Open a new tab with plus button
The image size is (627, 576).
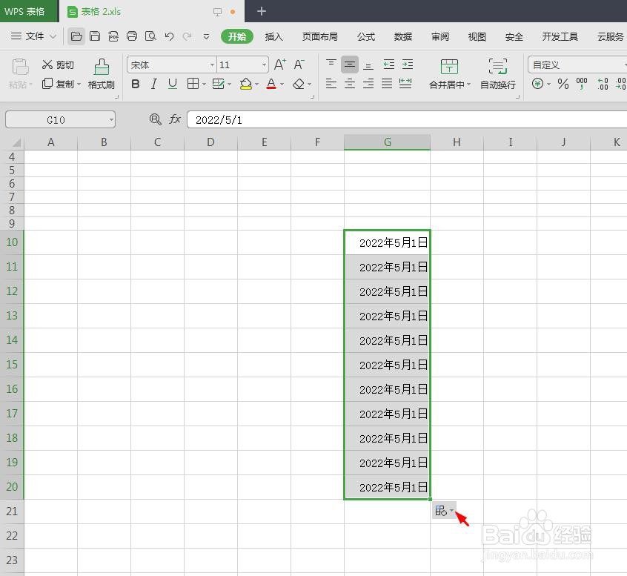coord(262,11)
